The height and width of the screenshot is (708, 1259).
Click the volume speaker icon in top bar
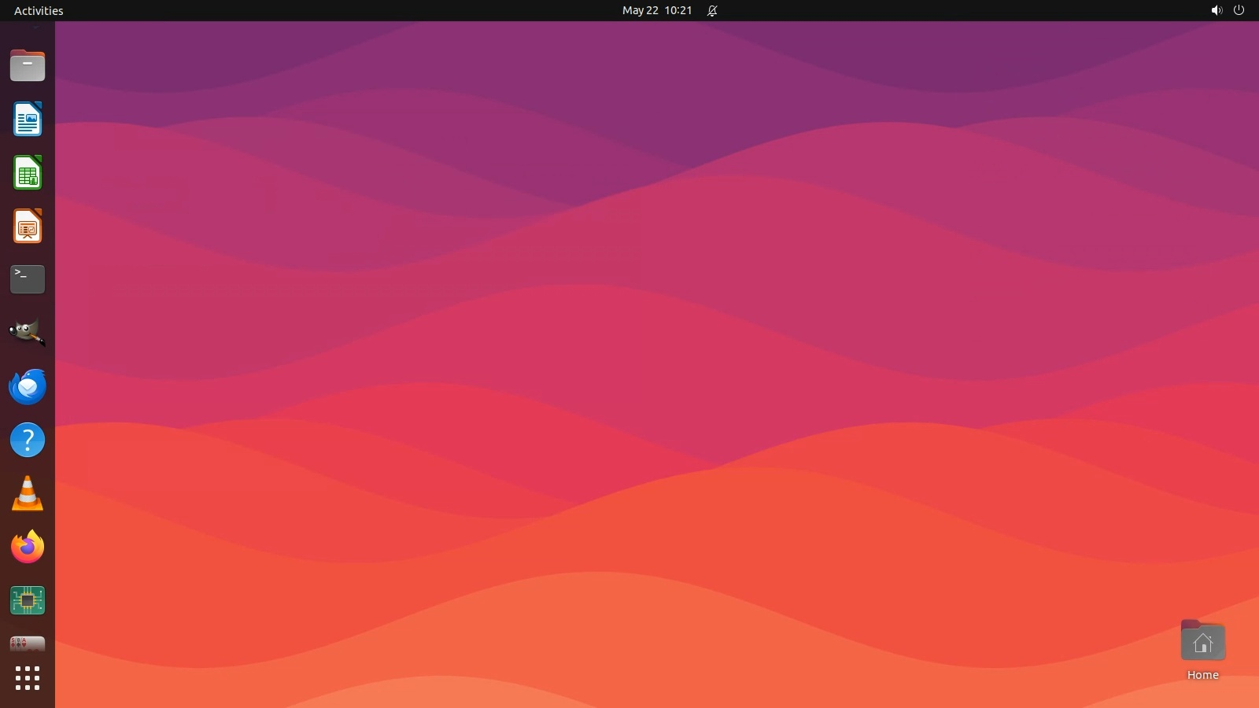pos(1216,11)
